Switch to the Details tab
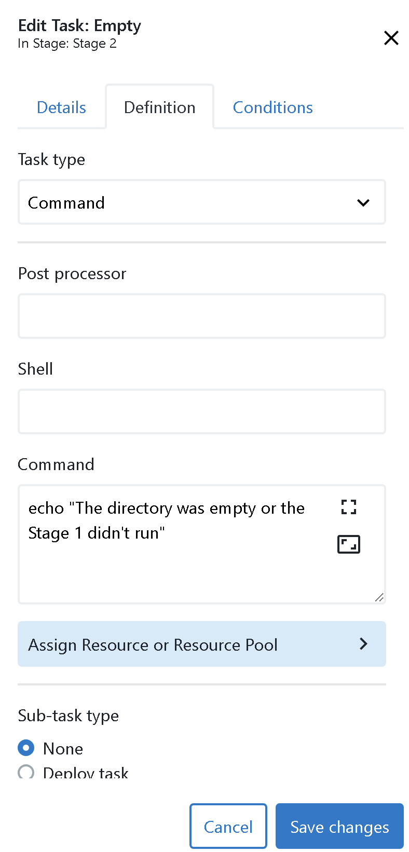The width and height of the screenshot is (409, 852). (x=61, y=107)
